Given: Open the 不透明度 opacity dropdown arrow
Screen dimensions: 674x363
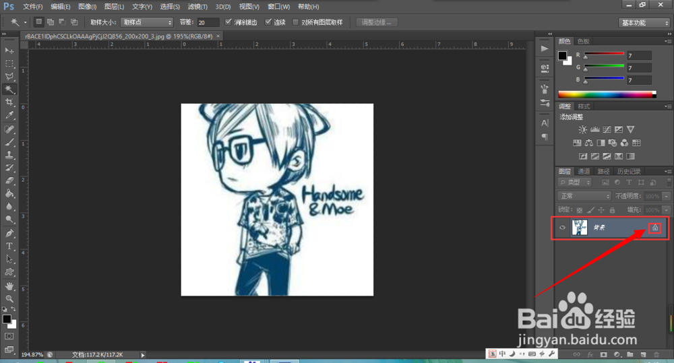Looking at the screenshot, I should (x=667, y=196).
